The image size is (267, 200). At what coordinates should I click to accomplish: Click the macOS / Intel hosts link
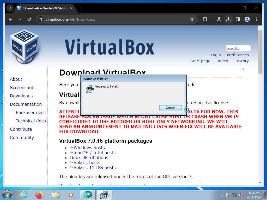(94, 153)
